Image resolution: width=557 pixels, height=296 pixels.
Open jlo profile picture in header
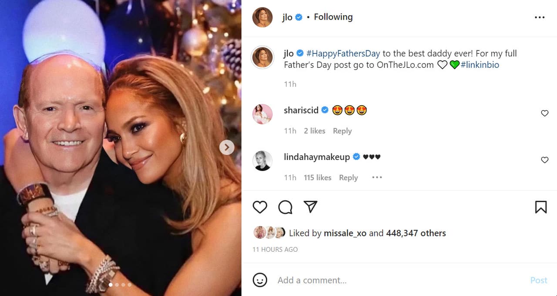point(262,17)
